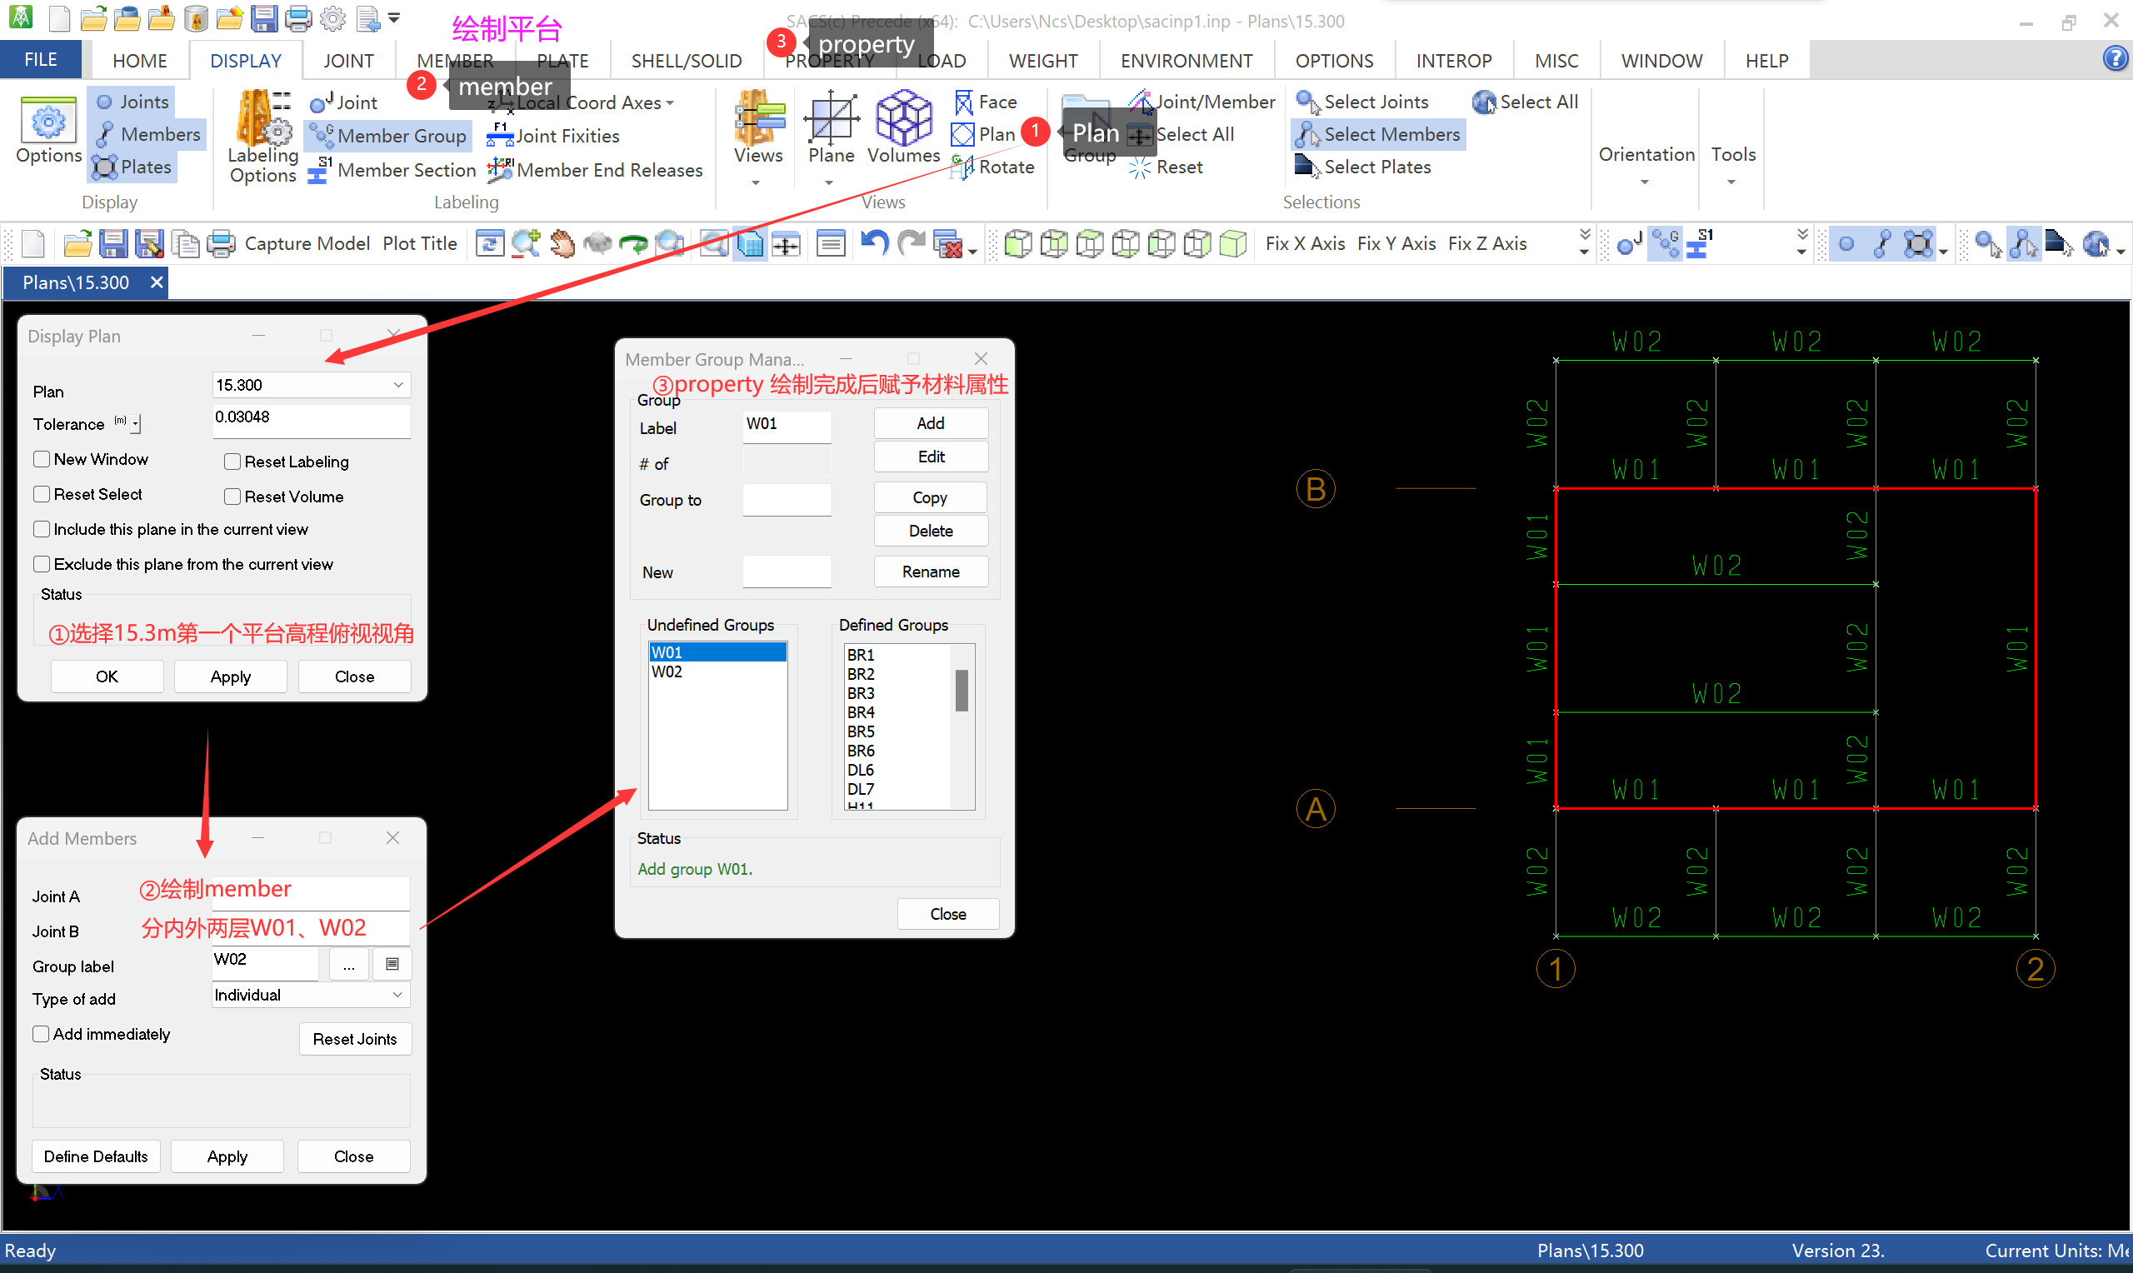
Task: Click the Undo arrow in toolbar
Action: point(874,243)
